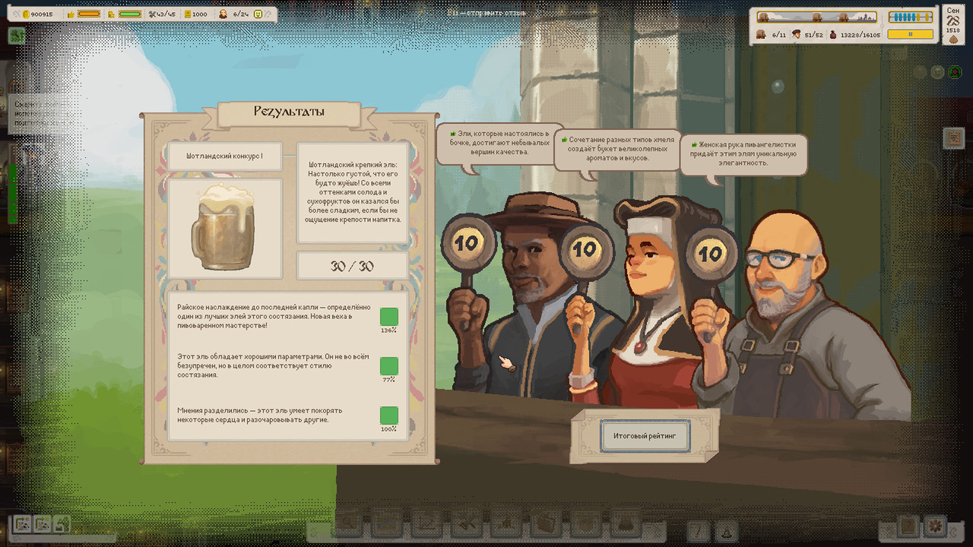This screenshot has width=973, height=547.
Task: Click the first icon in bottom-left group
Action: [23, 523]
